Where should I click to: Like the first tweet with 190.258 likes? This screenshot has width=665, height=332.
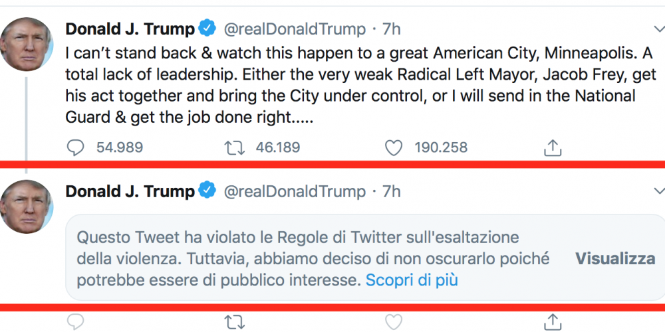[x=393, y=148]
